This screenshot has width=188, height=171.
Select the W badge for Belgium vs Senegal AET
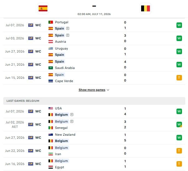(179, 124)
